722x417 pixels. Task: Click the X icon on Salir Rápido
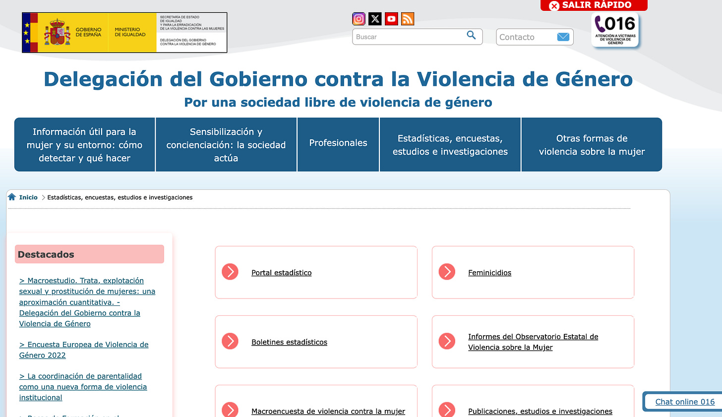(x=554, y=5)
